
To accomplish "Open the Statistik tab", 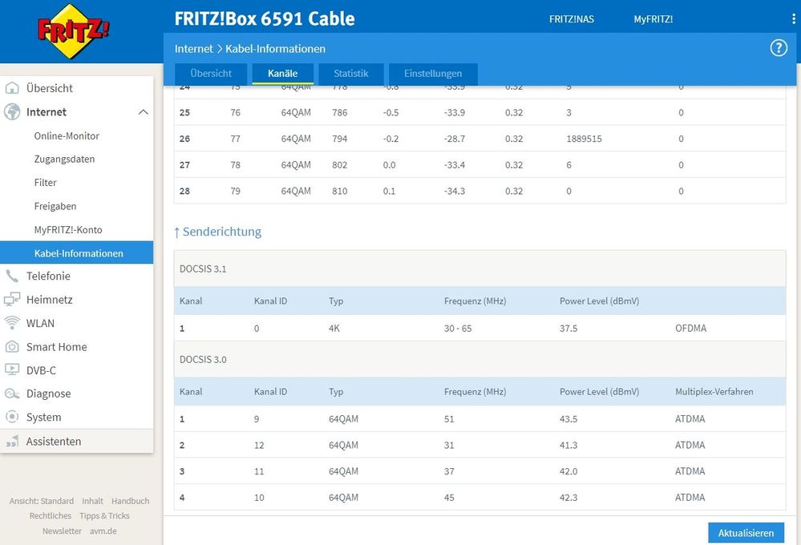I will pos(351,74).
